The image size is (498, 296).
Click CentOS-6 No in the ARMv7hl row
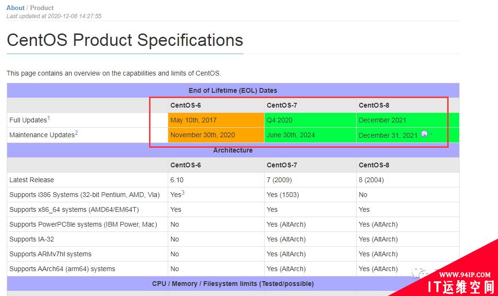point(174,254)
